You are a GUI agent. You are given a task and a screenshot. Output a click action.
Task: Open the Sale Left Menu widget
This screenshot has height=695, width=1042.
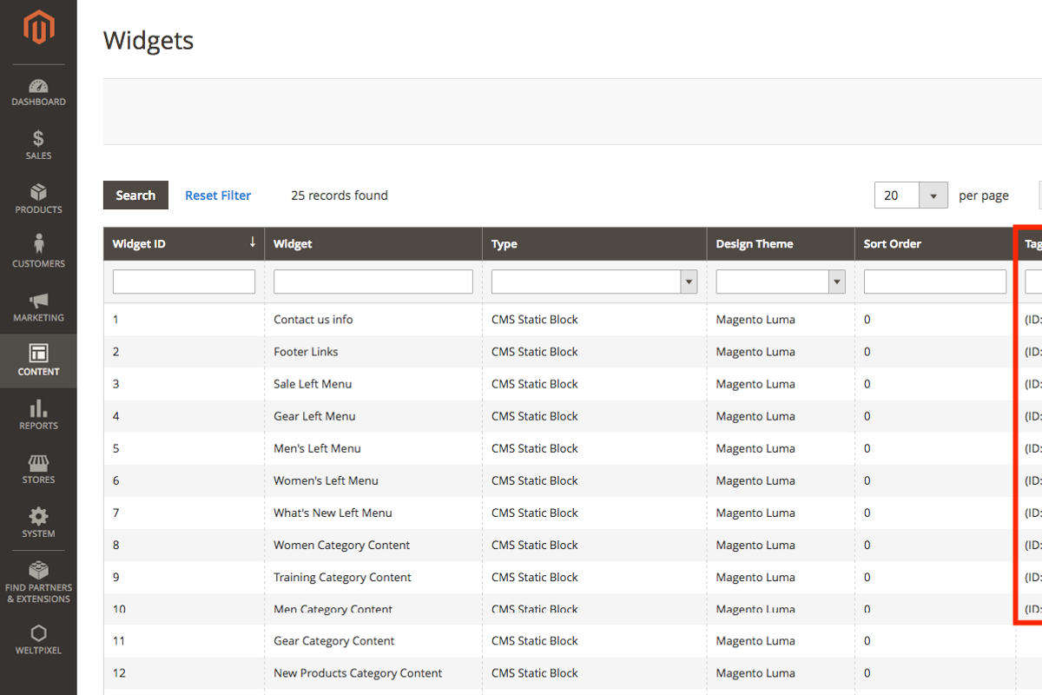(313, 384)
